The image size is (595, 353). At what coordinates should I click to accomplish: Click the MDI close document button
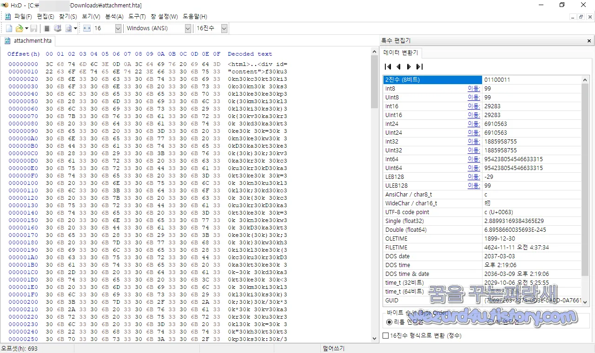coord(589,16)
